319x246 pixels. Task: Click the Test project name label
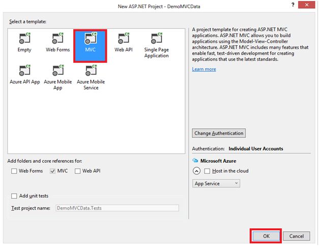click(x=31, y=208)
